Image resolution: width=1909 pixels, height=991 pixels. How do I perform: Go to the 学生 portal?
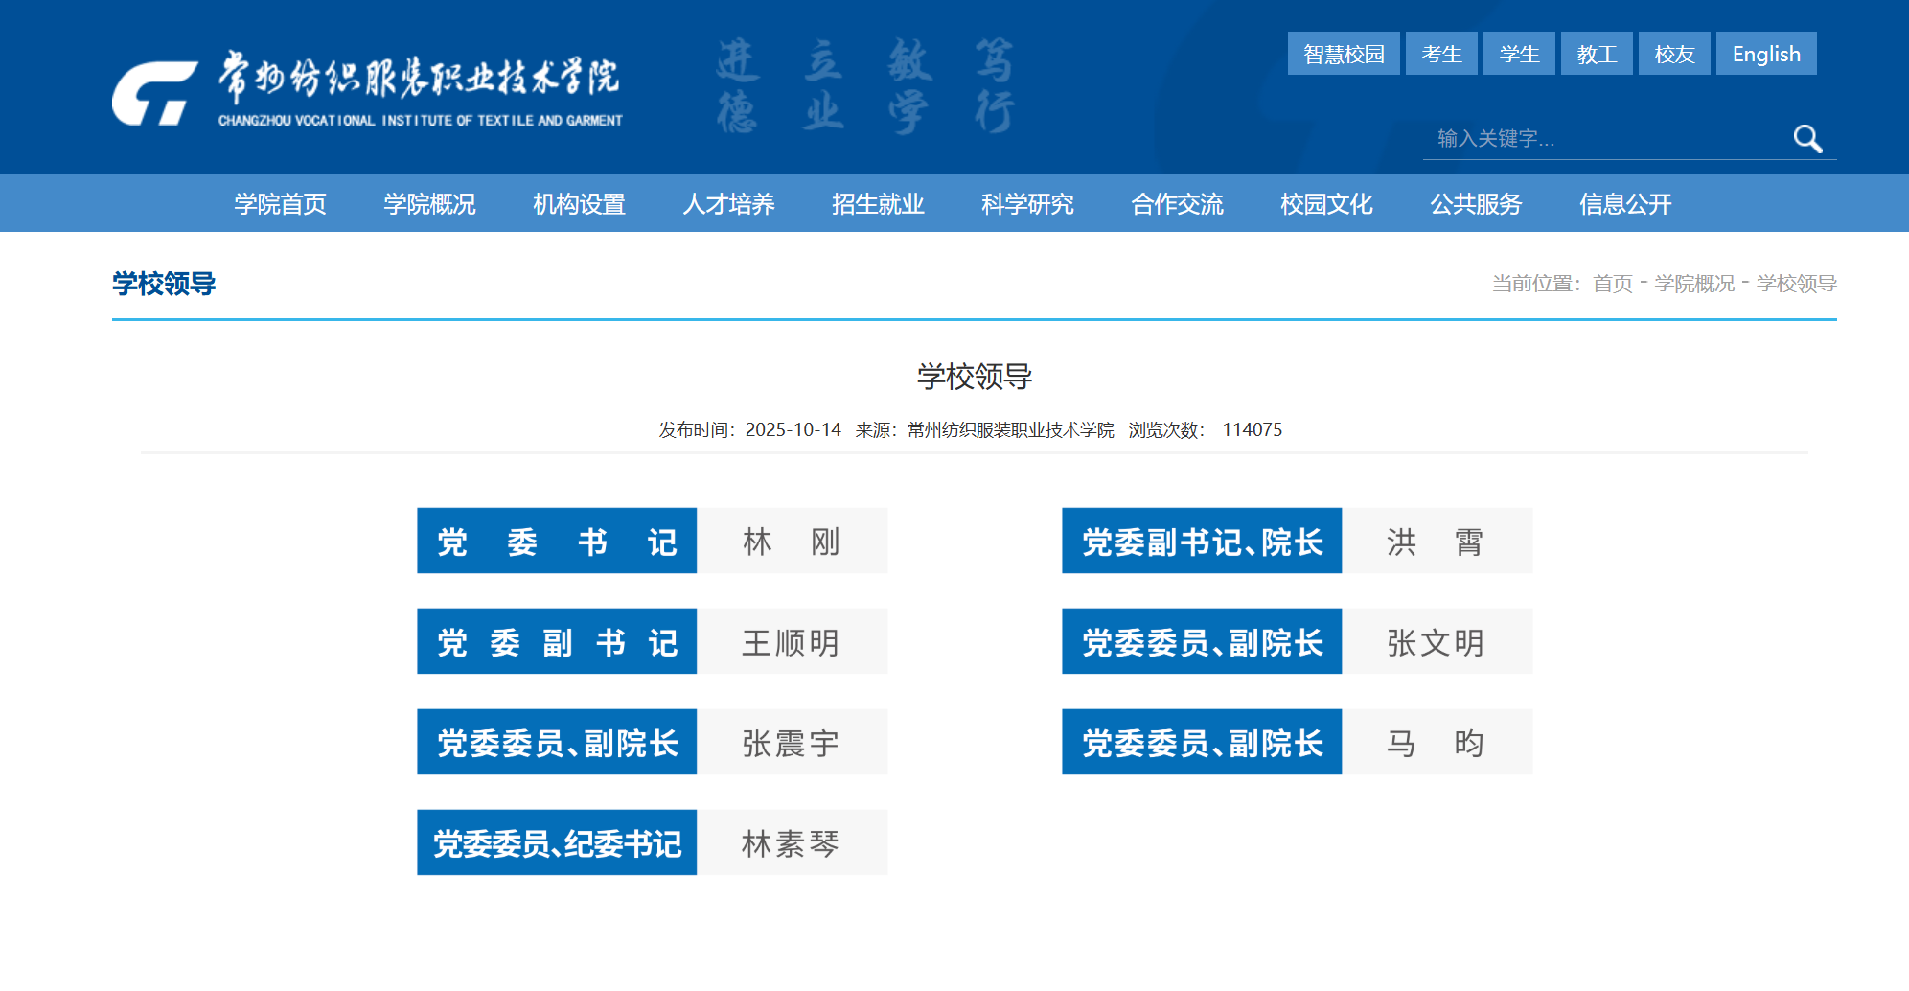click(x=1519, y=54)
